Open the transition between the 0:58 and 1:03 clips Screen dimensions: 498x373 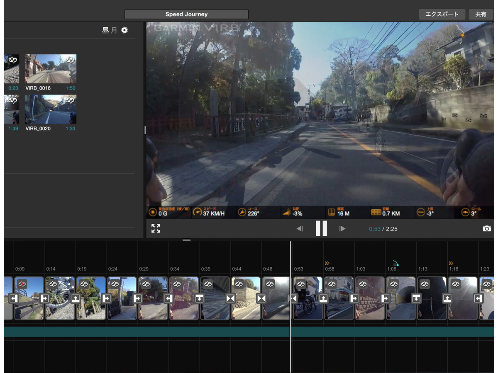[x=354, y=298]
